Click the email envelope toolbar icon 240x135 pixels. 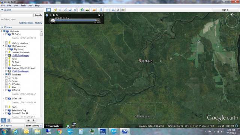(108, 10)
